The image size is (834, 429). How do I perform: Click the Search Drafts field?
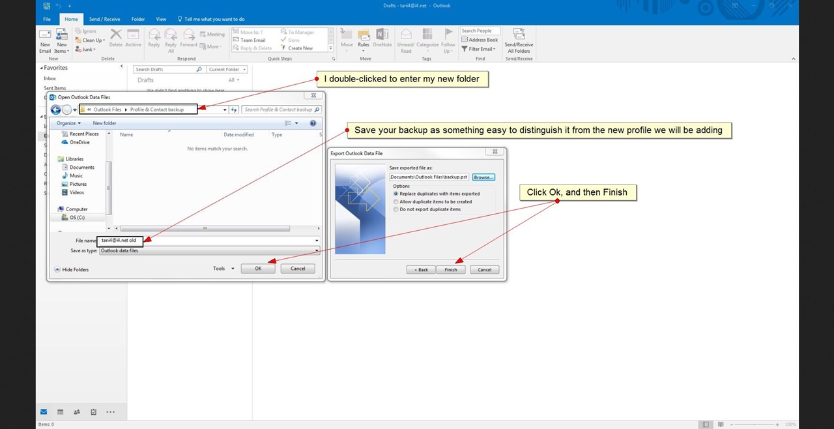169,69
